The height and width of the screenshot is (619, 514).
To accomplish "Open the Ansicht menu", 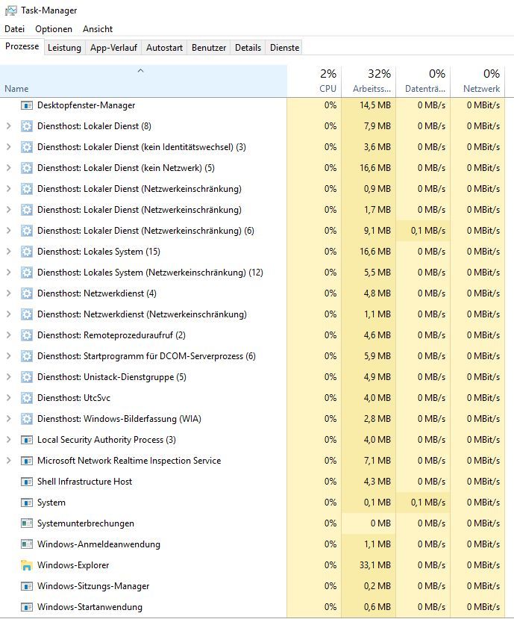I will coord(98,29).
